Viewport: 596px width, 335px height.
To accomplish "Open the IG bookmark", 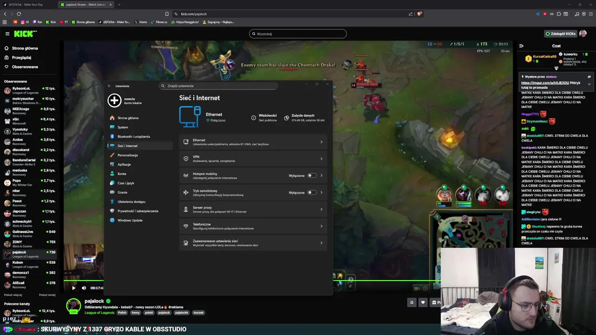I will 25,22.
